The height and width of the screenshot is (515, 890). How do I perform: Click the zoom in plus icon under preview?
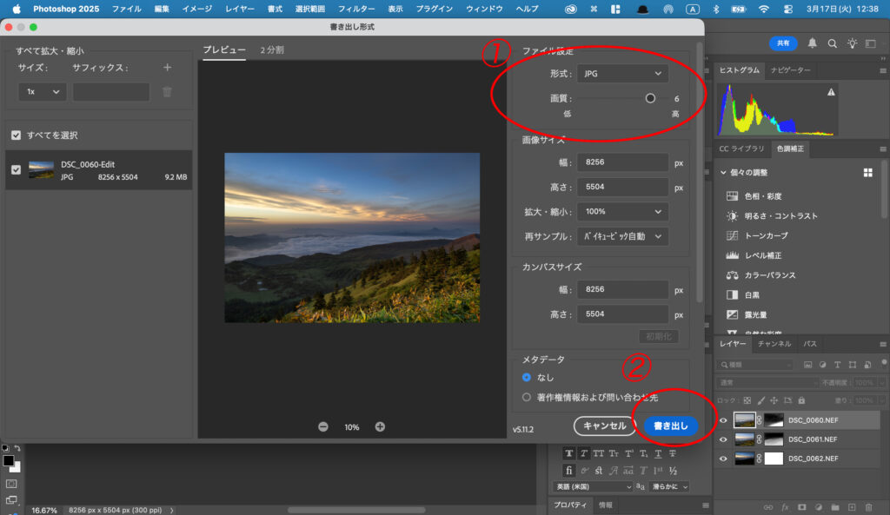tap(380, 426)
